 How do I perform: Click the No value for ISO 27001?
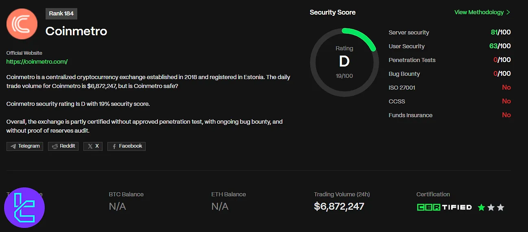point(506,88)
